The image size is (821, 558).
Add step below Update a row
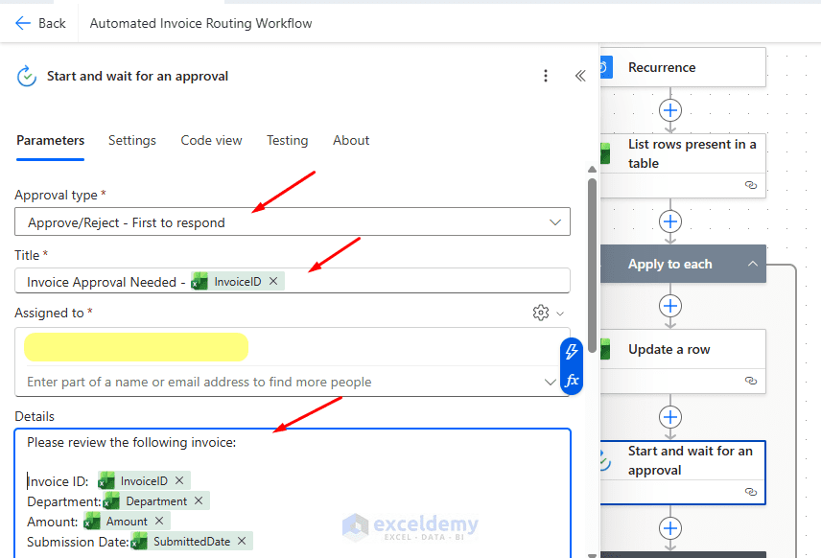point(670,417)
